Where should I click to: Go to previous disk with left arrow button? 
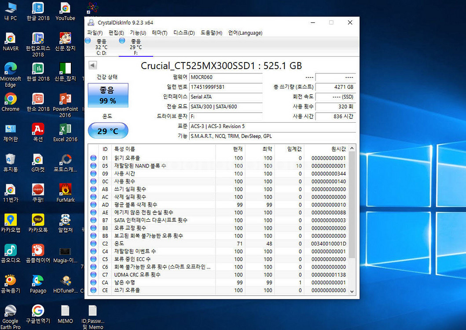[92, 65]
